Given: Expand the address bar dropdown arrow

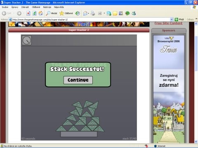Looking at the screenshot, I should (x=172, y=19).
